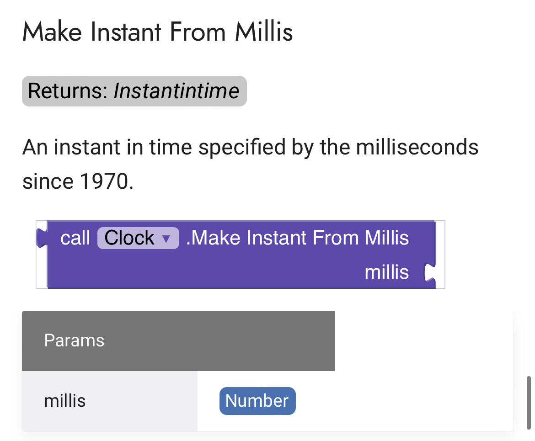Open the Clock component dropdown on the block

(137, 238)
